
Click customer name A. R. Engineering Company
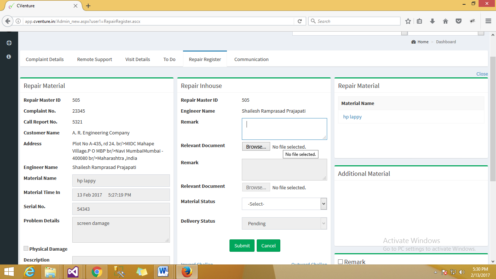(x=101, y=133)
